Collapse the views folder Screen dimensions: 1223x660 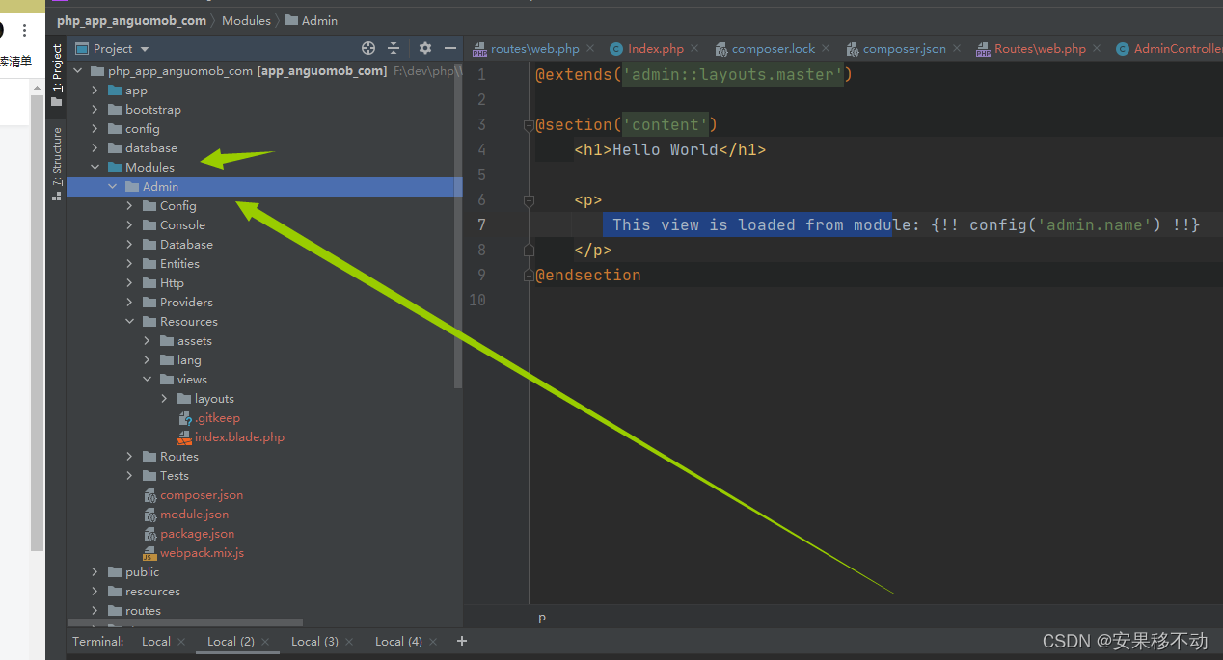pyautogui.click(x=147, y=380)
